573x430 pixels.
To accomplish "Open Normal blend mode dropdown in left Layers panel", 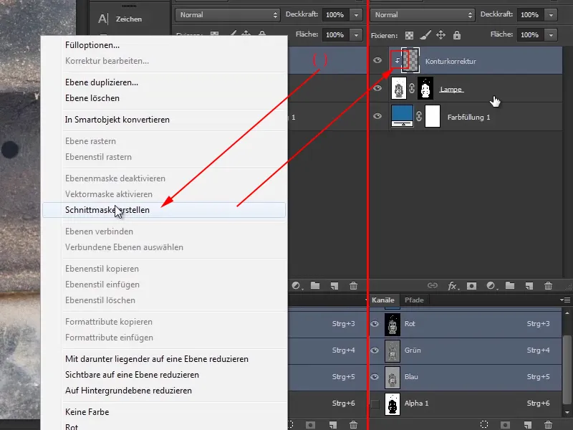I will tap(228, 15).
